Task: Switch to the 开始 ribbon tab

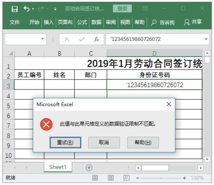Action: [x=34, y=22]
